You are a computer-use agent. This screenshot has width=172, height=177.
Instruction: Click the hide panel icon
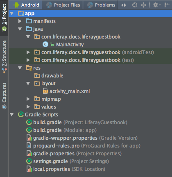coord(167,5)
